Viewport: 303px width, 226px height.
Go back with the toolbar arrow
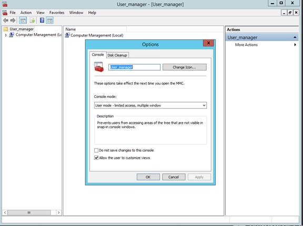pyautogui.click(x=6, y=21)
